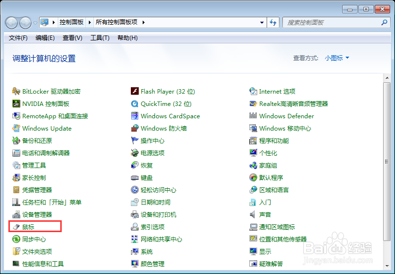Click the 个性化 link
The image size is (395, 274).
268,153
